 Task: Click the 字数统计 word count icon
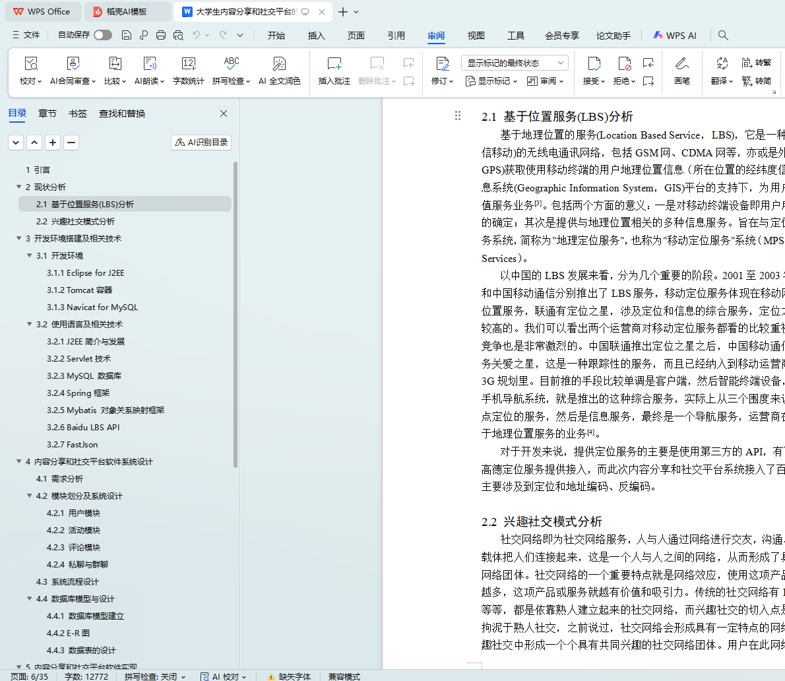click(x=188, y=71)
